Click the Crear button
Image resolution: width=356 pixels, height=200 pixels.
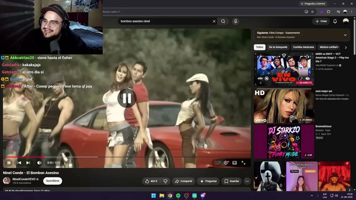(x=321, y=21)
